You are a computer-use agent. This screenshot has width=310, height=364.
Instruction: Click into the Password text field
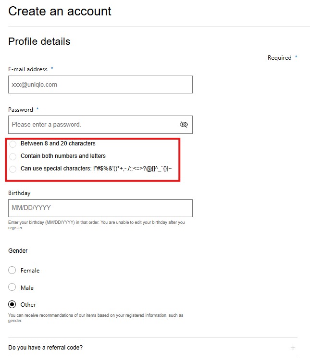(x=91, y=125)
